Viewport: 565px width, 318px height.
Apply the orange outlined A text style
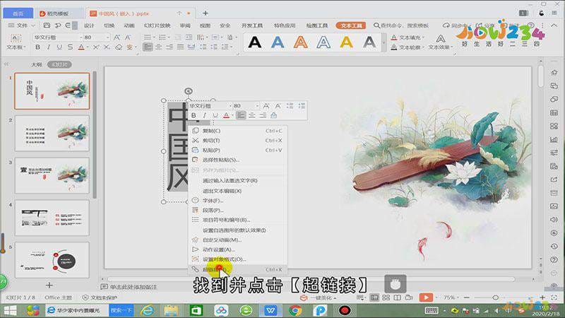pyautogui.click(x=300, y=42)
